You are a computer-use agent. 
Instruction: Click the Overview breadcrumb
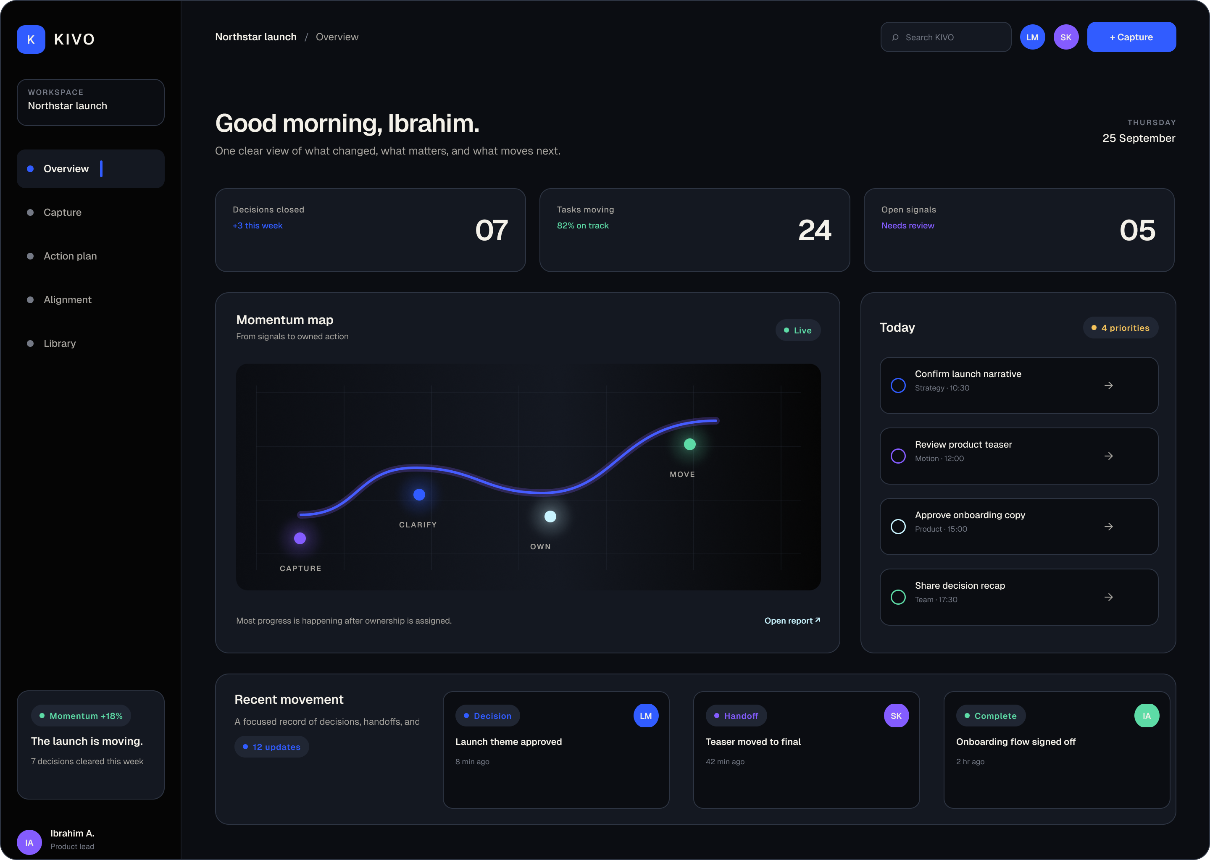[337, 37]
